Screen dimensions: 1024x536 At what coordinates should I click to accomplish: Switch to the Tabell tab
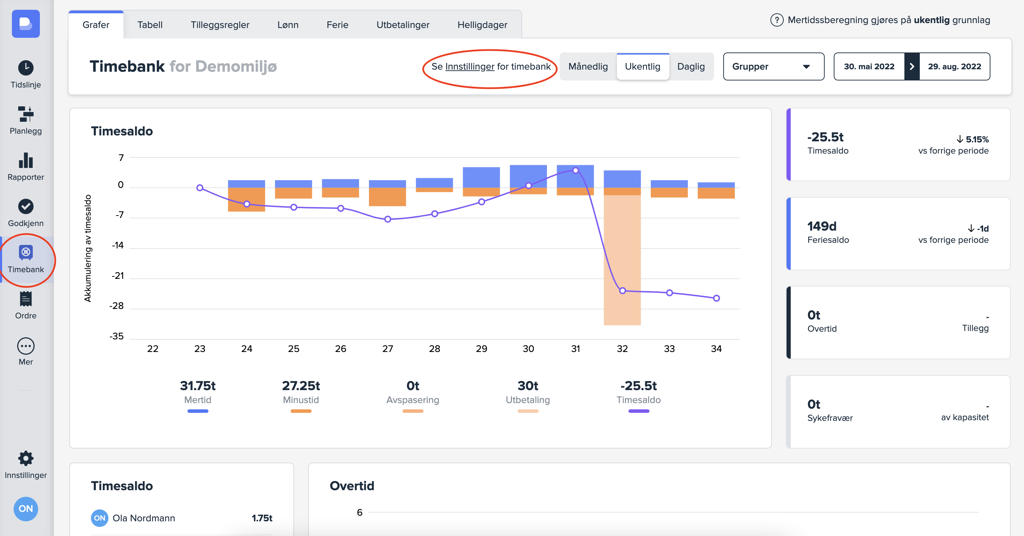coord(150,24)
